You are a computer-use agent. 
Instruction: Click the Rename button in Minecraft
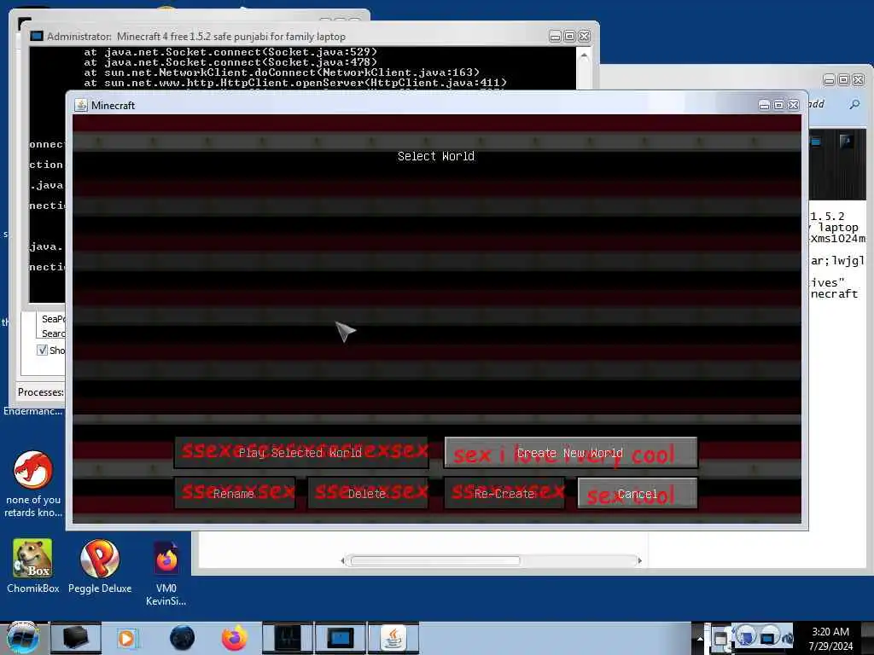pos(235,493)
